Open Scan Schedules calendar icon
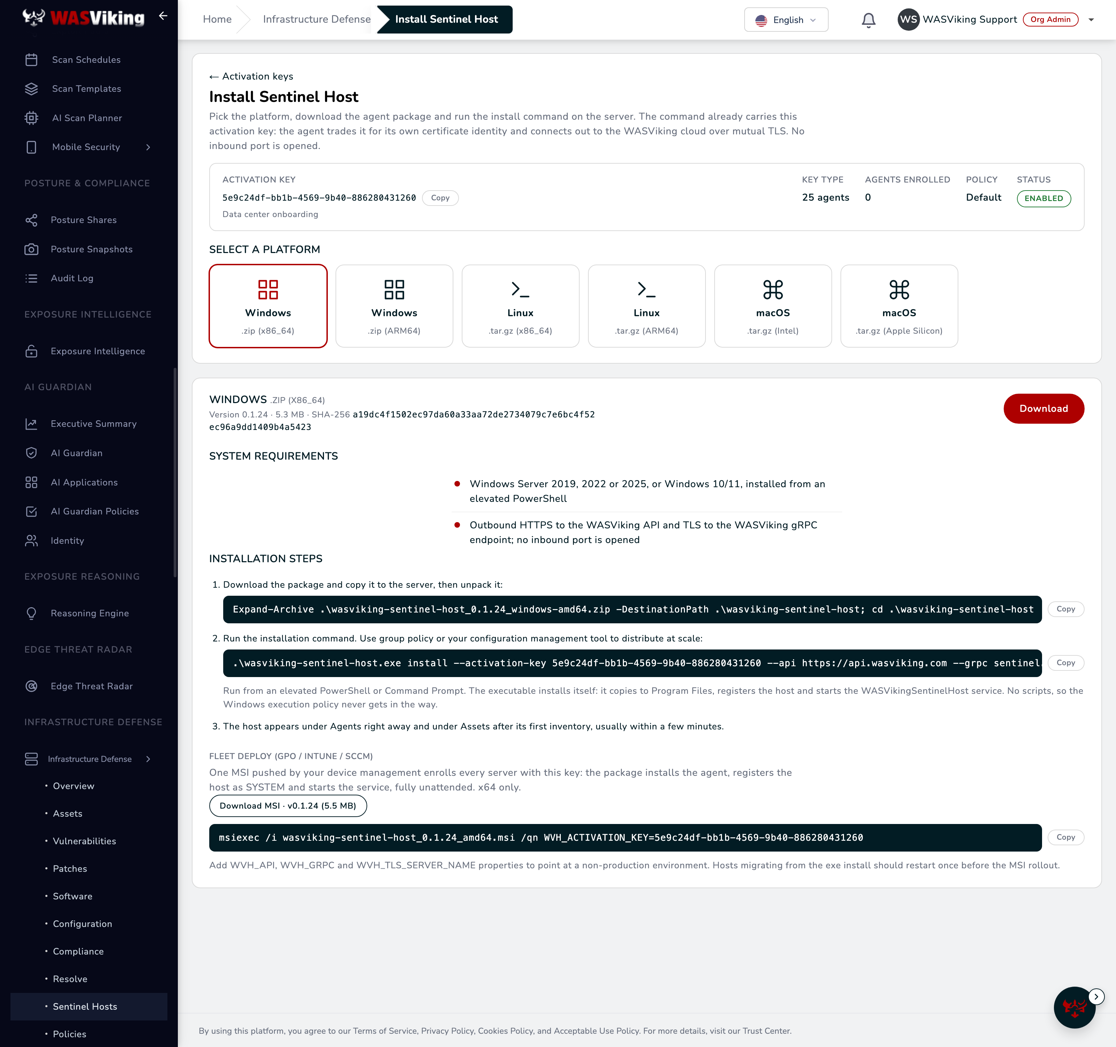This screenshot has height=1047, width=1116. click(31, 60)
